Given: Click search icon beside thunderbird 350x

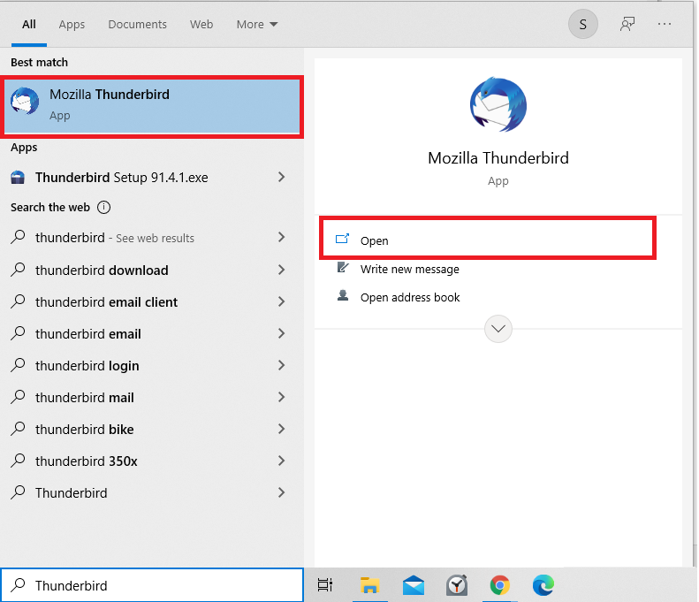Looking at the screenshot, I should pyautogui.click(x=18, y=461).
